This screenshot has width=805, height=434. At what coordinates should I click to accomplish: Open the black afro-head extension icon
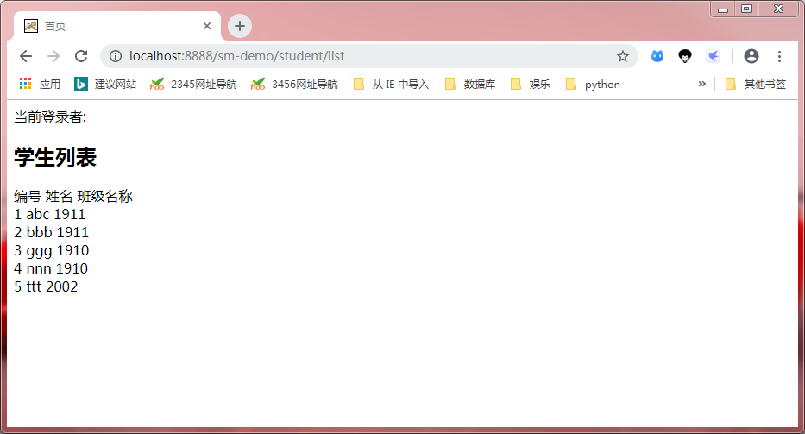point(685,56)
